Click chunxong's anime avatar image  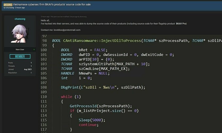pos(20,34)
